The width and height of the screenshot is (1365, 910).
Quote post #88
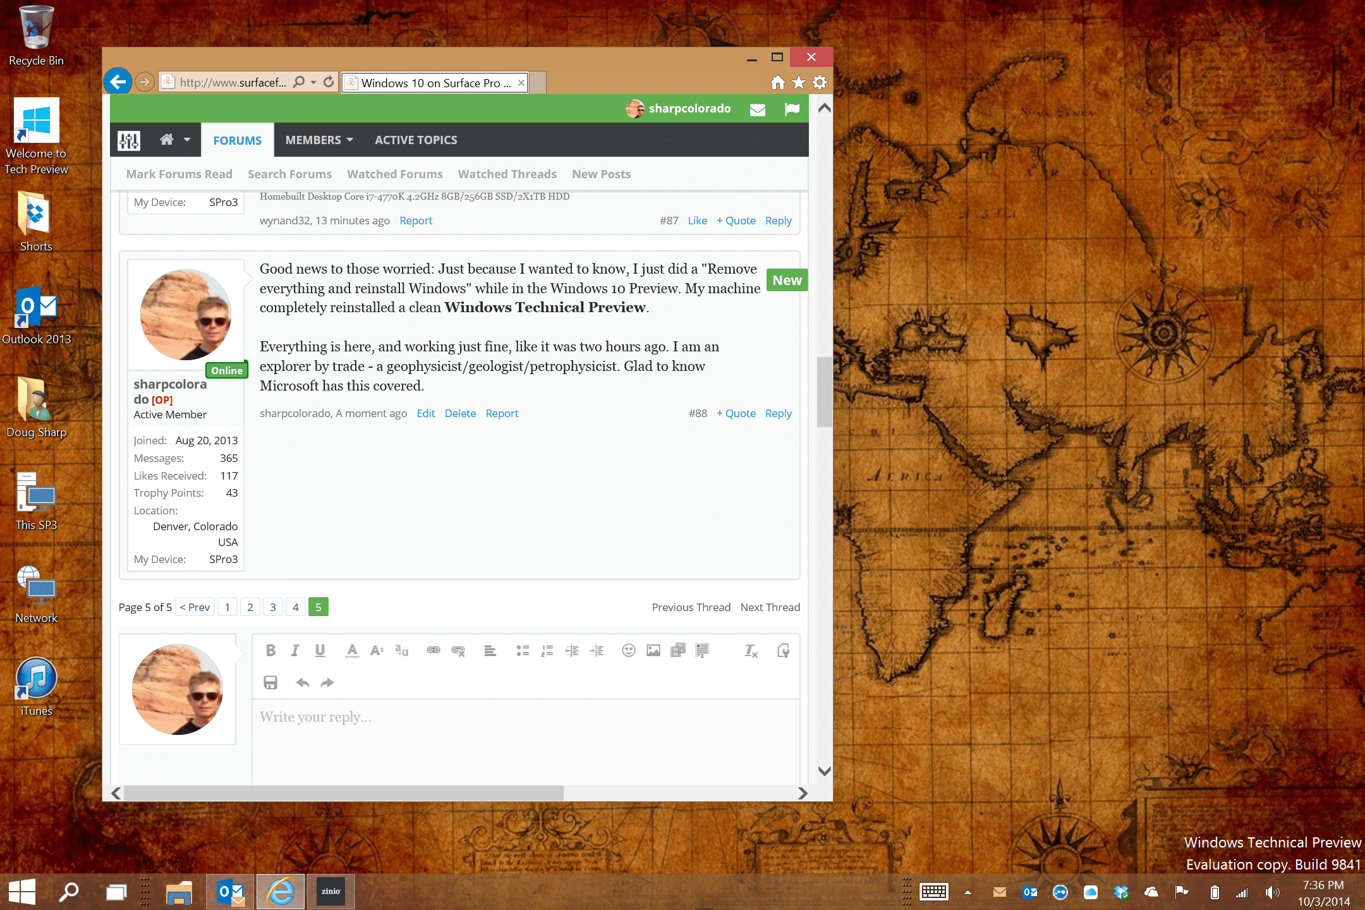[x=736, y=413]
